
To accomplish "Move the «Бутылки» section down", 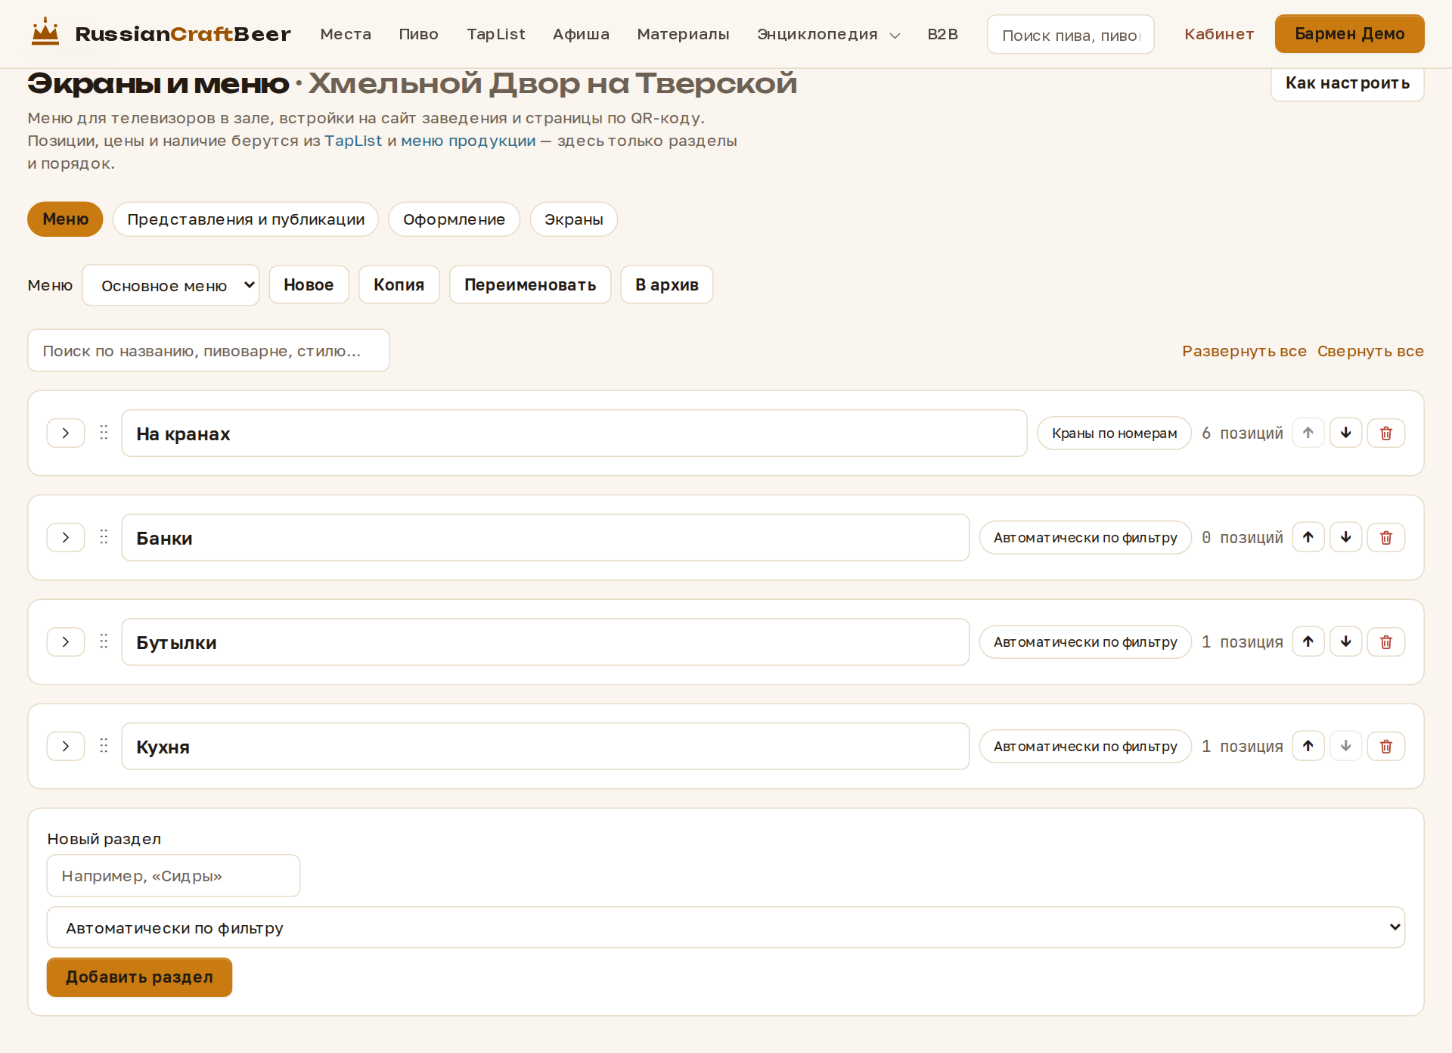I will pyautogui.click(x=1345, y=641).
